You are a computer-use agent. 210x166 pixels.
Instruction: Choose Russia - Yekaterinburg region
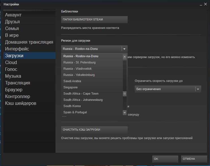(x=92, y=75)
